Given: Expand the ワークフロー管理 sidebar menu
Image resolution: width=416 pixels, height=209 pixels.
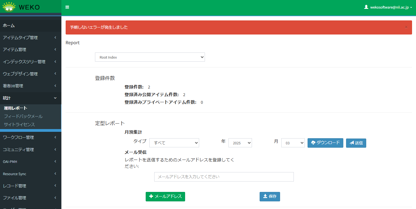Looking at the screenshot, I should click(31, 137).
